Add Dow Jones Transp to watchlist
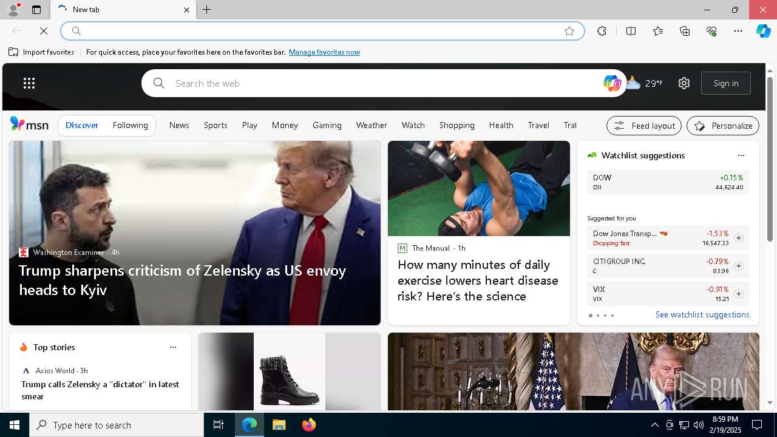This screenshot has width=777, height=437. pos(738,238)
